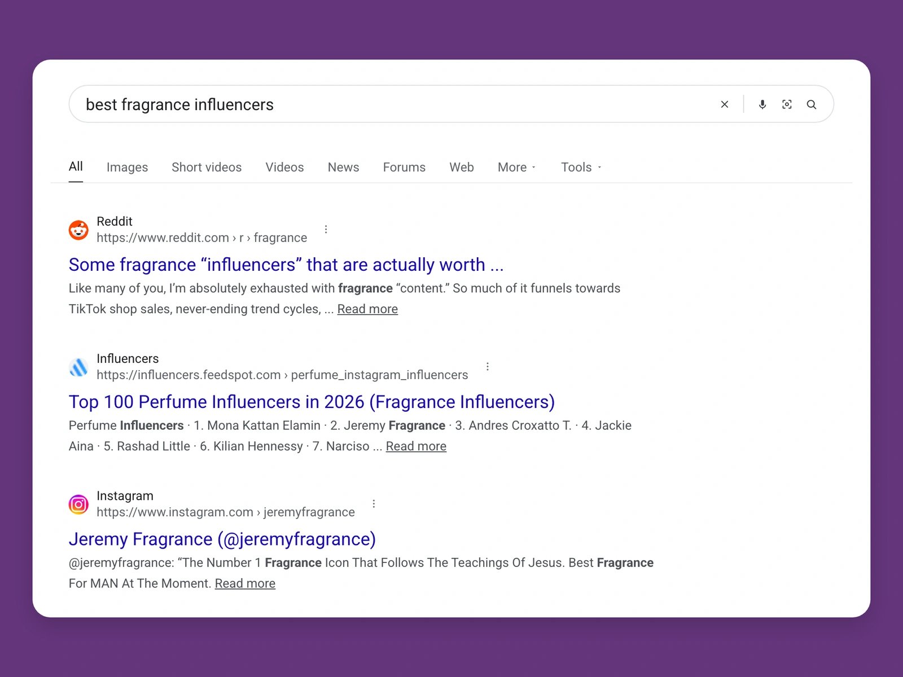
Task: Click the "Reddit" site name
Action: 115,221
